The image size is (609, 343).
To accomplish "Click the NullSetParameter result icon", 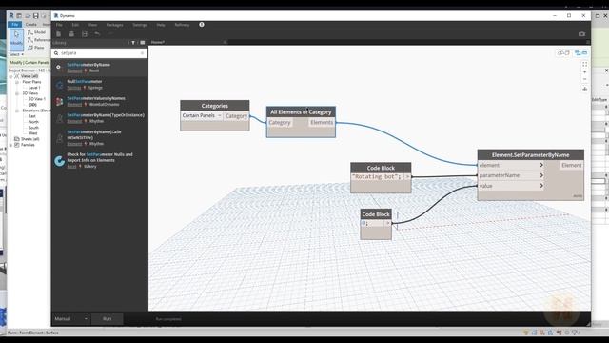I will (x=59, y=85).
